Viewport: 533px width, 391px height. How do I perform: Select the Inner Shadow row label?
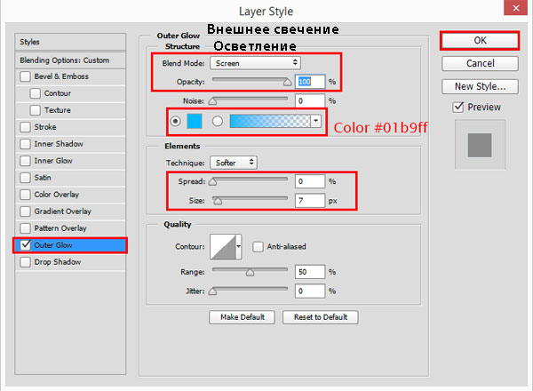[x=59, y=144]
